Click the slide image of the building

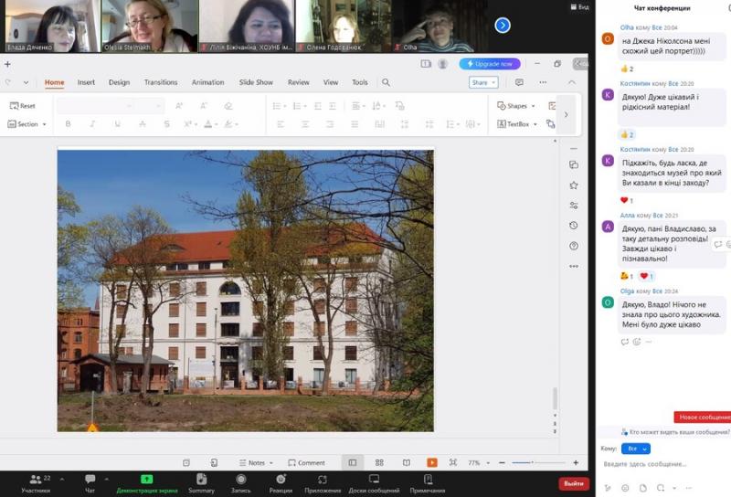click(x=245, y=291)
